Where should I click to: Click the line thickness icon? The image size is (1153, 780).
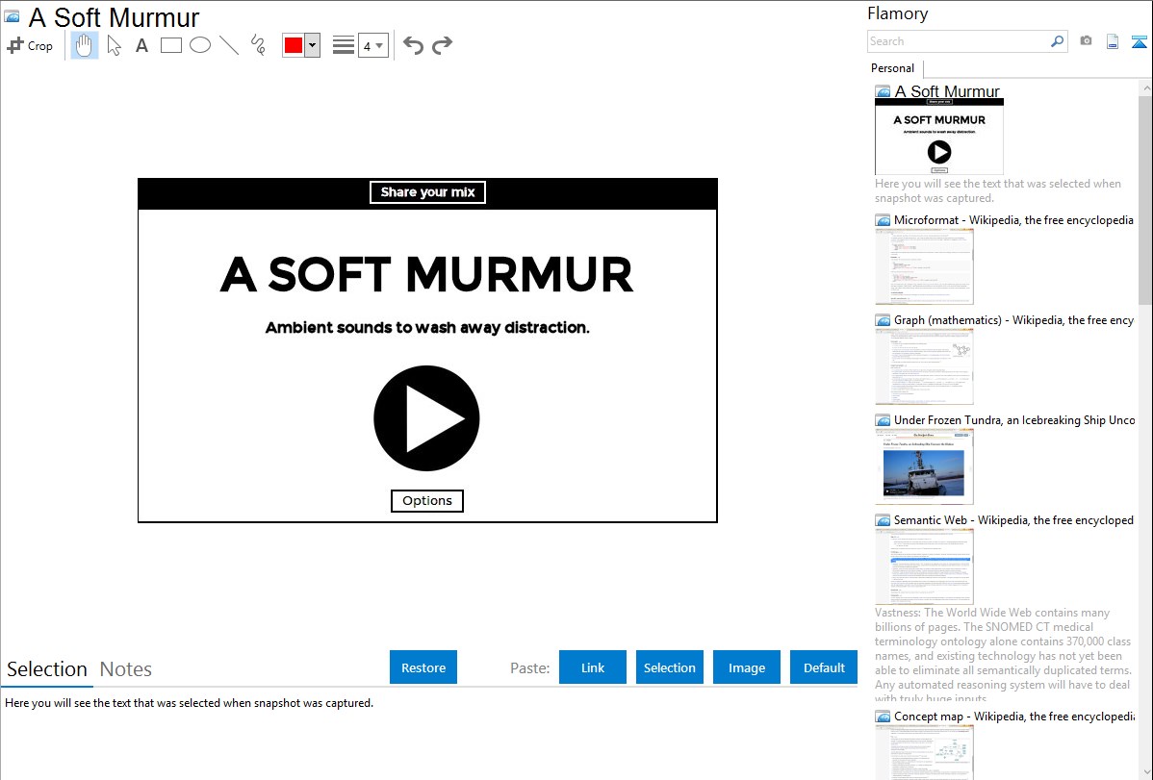click(343, 45)
